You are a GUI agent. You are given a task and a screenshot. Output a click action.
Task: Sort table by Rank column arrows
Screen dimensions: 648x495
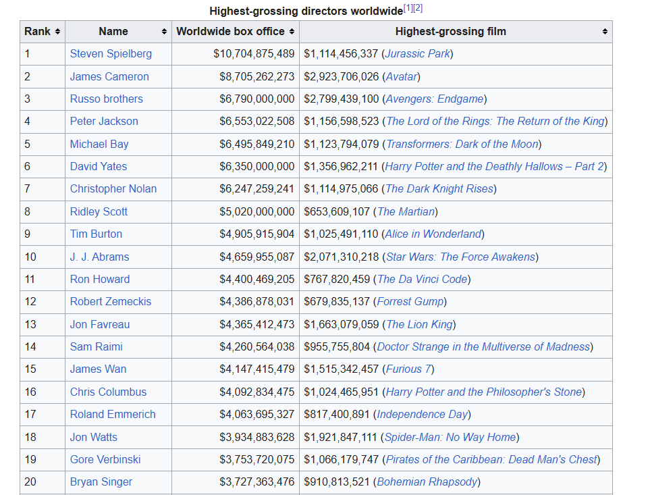click(x=57, y=32)
